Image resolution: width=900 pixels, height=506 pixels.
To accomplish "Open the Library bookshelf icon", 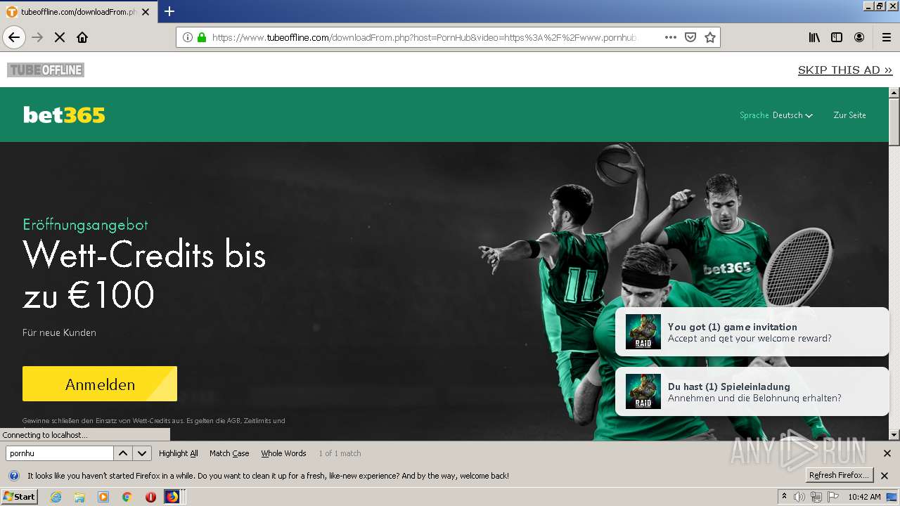I will (x=814, y=37).
